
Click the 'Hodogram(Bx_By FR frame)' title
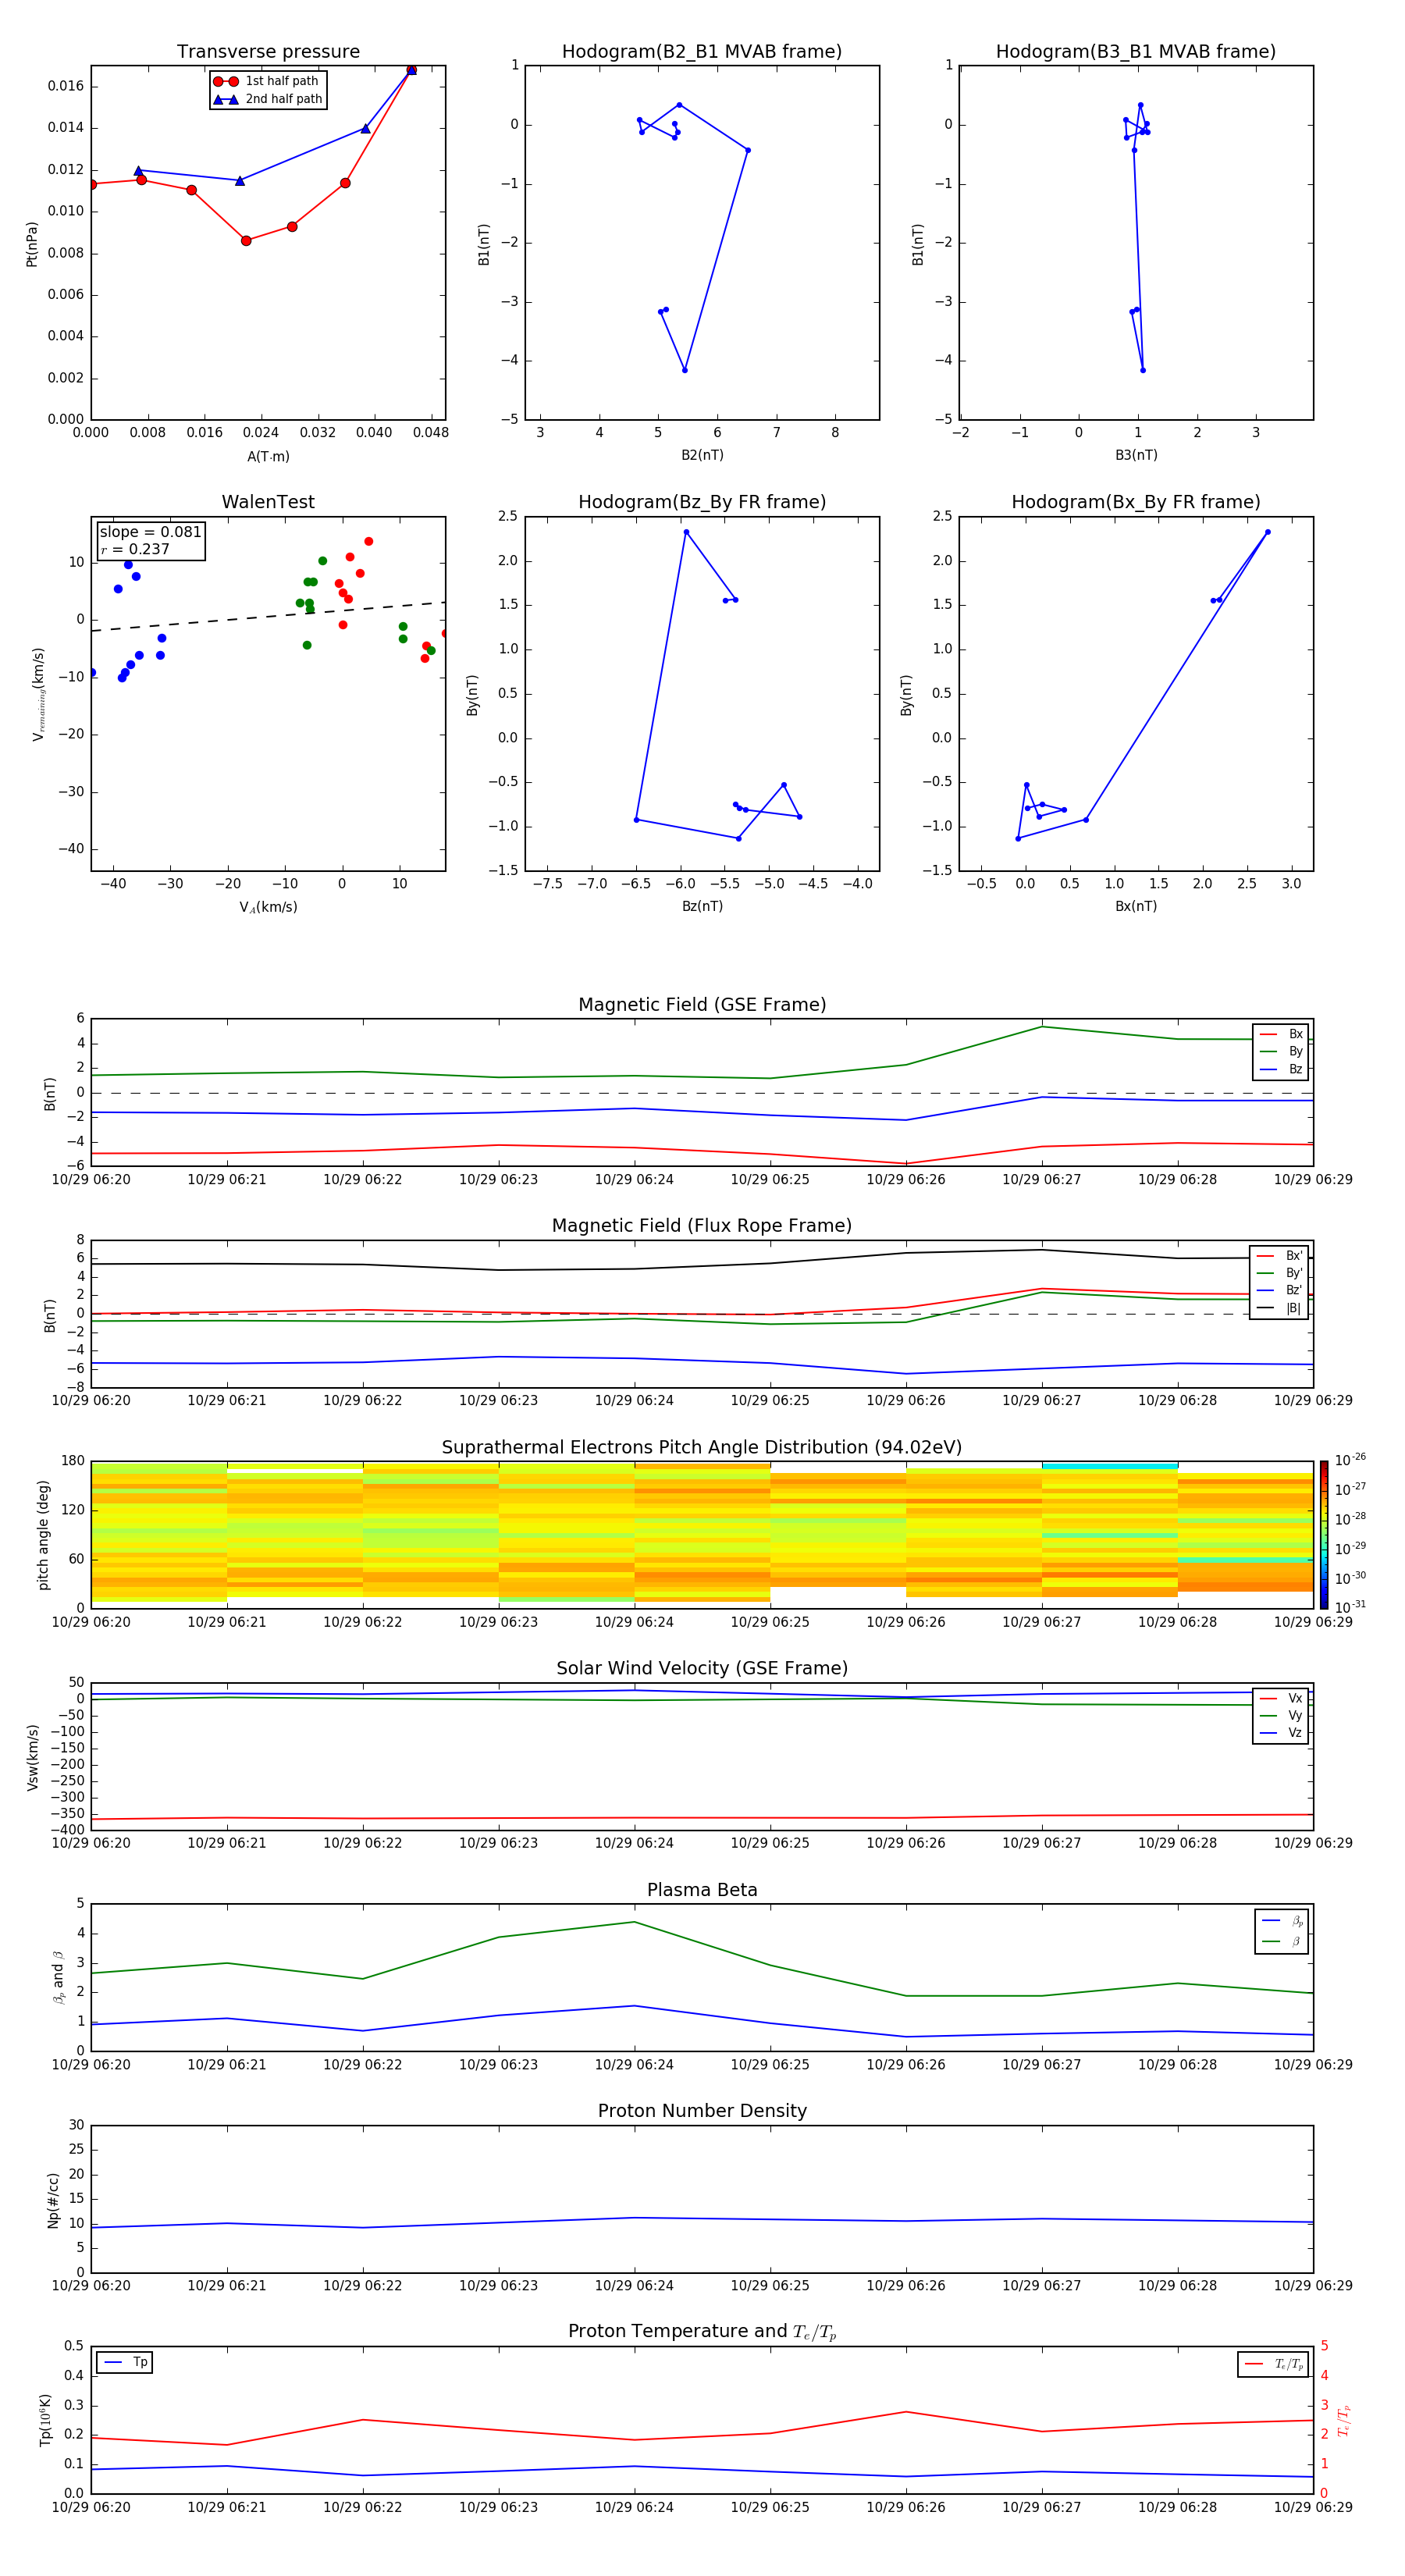point(1136,502)
